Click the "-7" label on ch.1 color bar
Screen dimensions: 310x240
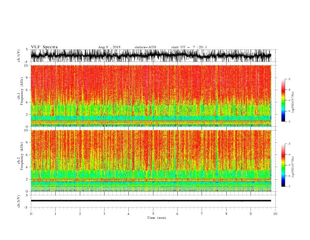(x=288, y=122)
